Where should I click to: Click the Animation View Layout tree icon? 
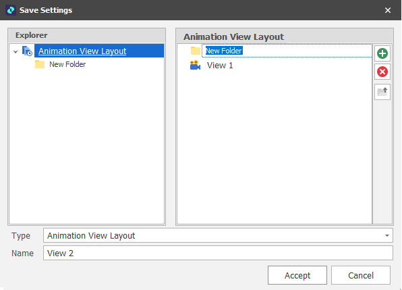(27, 51)
